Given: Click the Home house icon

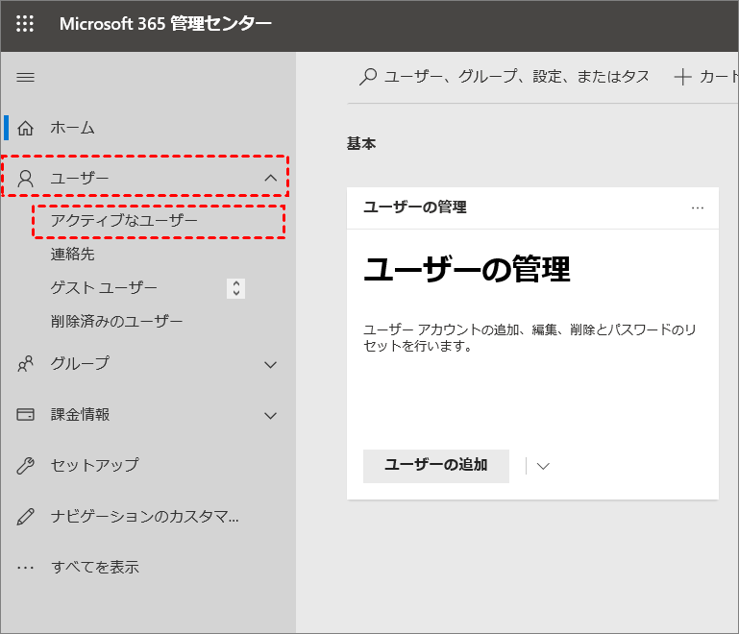Looking at the screenshot, I should pyautogui.click(x=25, y=128).
